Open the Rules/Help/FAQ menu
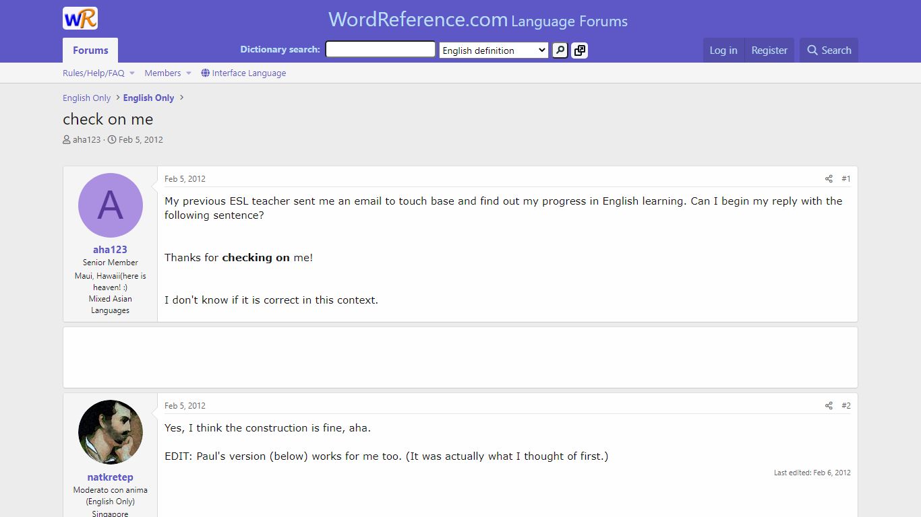Screen dimensions: 921x517 94,73
